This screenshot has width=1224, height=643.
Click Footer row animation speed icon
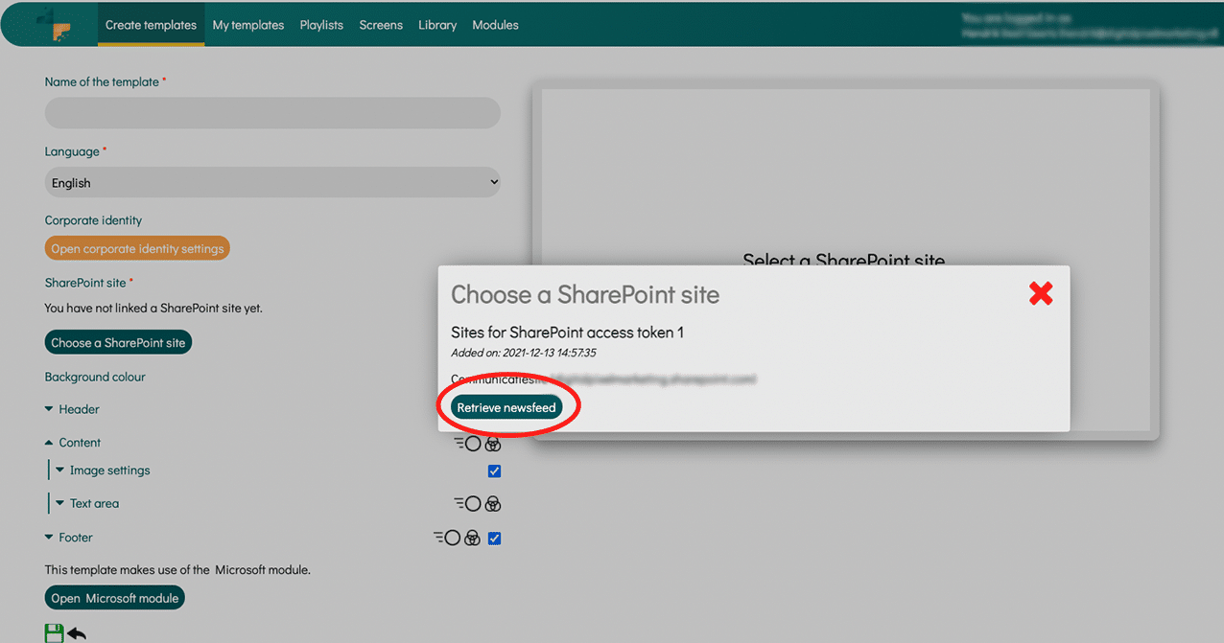tap(447, 538)
